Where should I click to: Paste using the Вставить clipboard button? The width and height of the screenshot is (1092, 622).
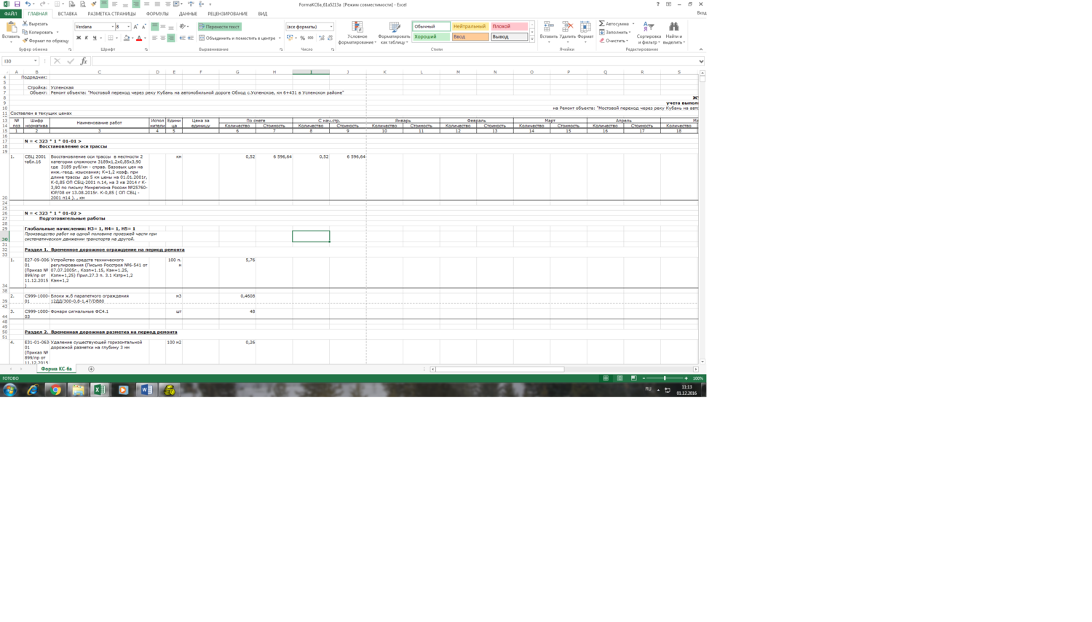(11, 31)
